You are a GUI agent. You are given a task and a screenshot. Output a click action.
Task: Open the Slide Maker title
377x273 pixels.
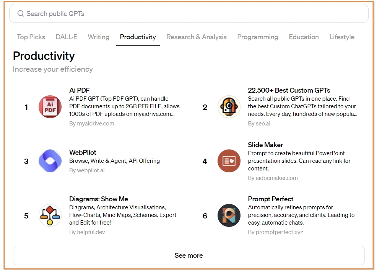265,145
